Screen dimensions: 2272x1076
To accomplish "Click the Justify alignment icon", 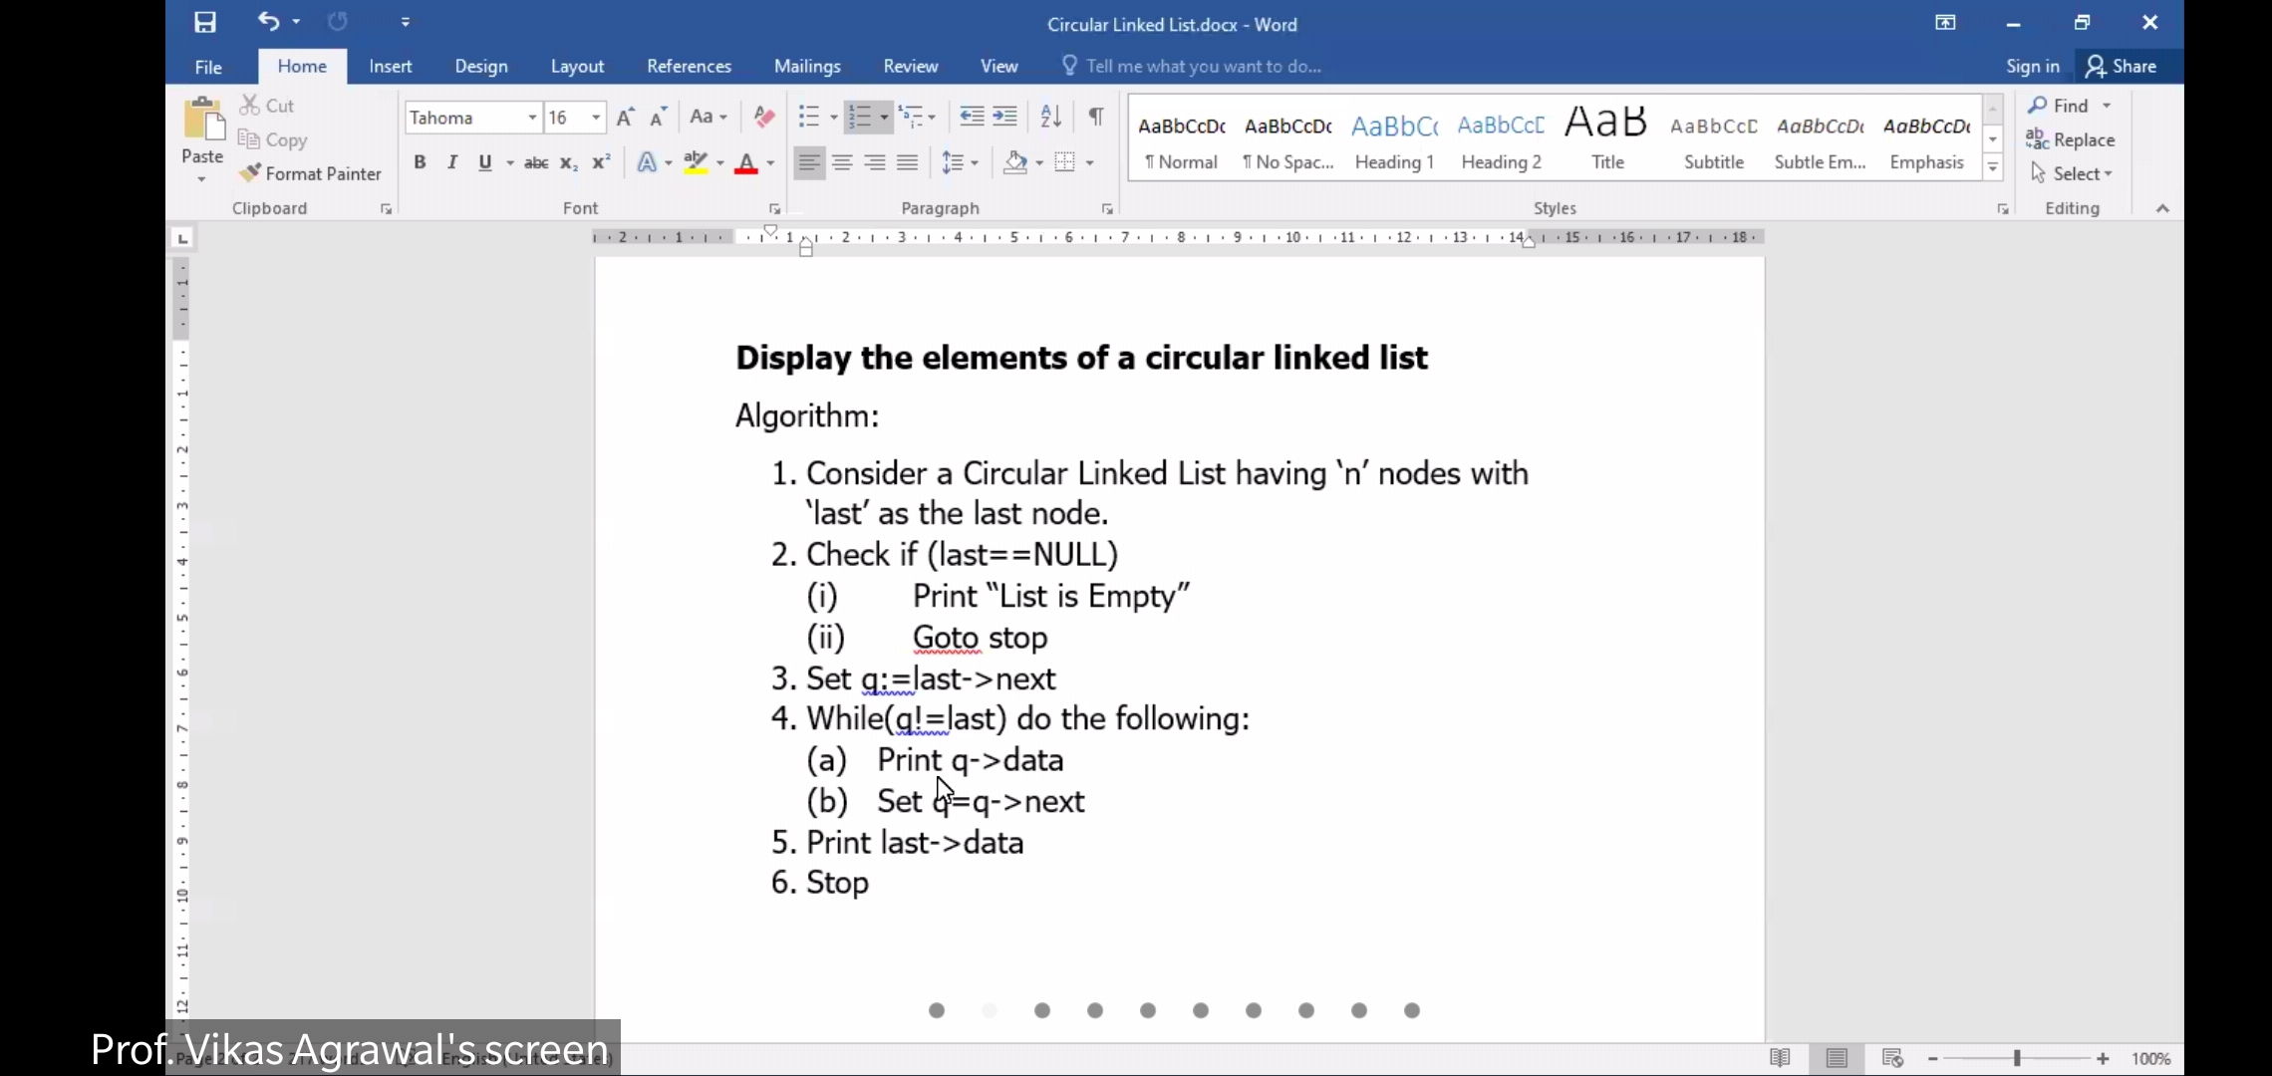I will pos(907,162).
